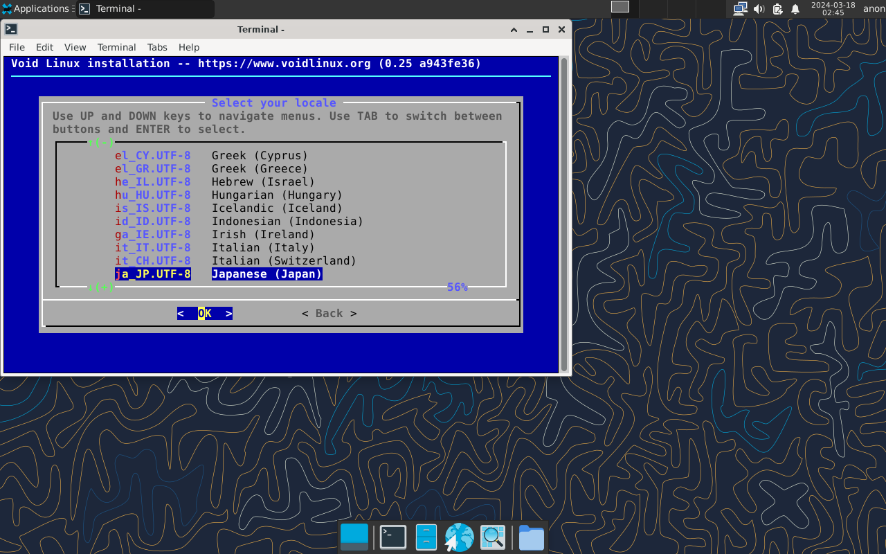The image size is (886, 554).
Task: Select ga_IE.UTF-8 Irish (Ireland) locale
Action: click(x=215, y=235)
